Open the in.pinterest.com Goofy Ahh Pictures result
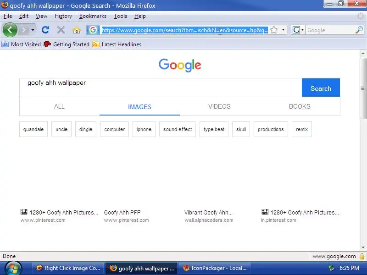This screenshot has height=275, width=367. click(x=300, y=213)
